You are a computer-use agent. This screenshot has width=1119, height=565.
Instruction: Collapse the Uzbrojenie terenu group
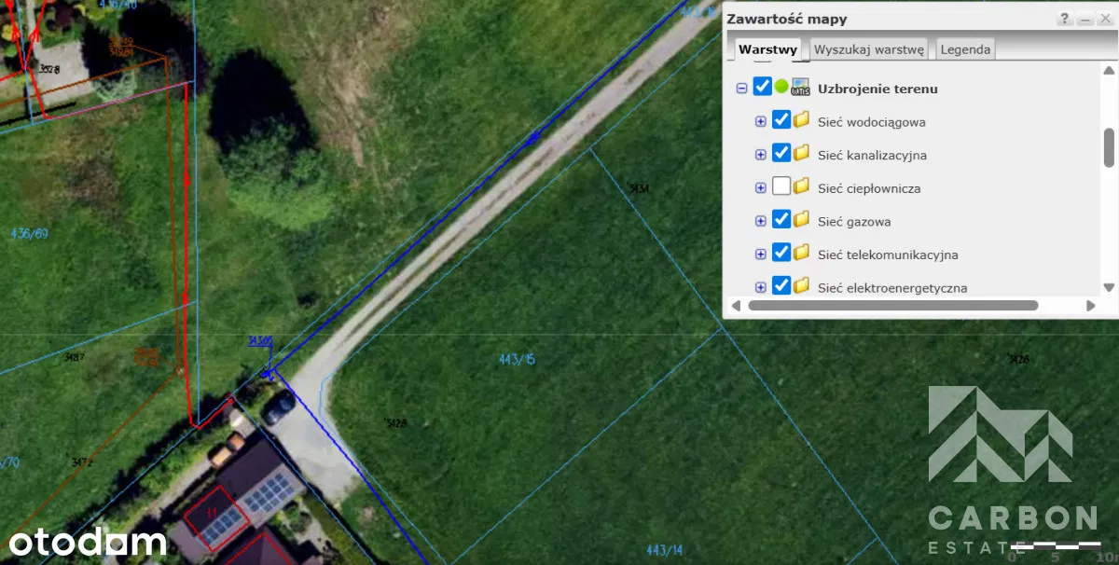[742, 89]
